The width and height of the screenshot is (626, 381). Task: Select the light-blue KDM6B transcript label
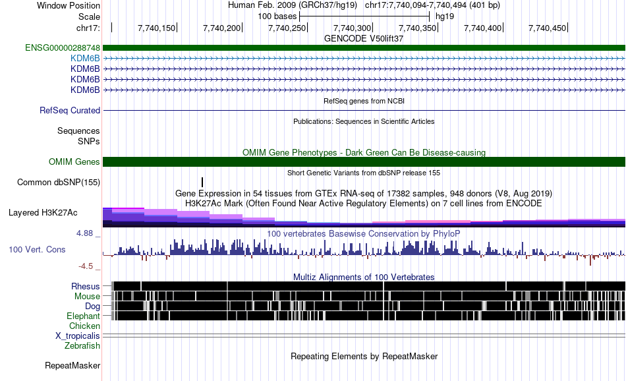tap(85, 58)
